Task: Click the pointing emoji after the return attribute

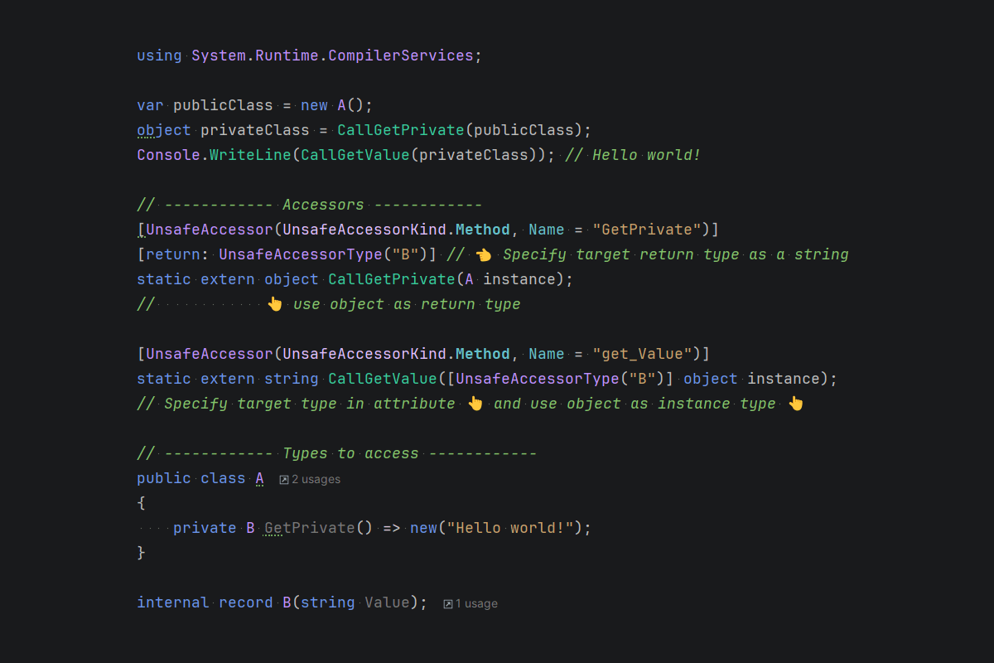Action: (x=484, y=254)
